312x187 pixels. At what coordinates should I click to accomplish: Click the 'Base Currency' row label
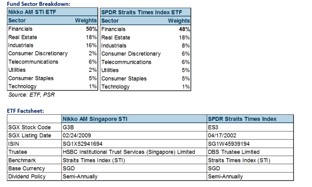pos(27,168)
